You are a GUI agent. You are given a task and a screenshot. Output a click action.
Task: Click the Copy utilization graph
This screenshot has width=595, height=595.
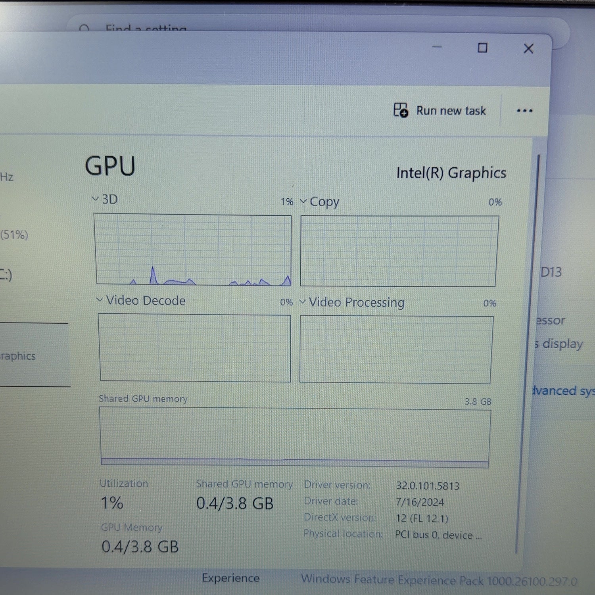click(x=399, y=251)
